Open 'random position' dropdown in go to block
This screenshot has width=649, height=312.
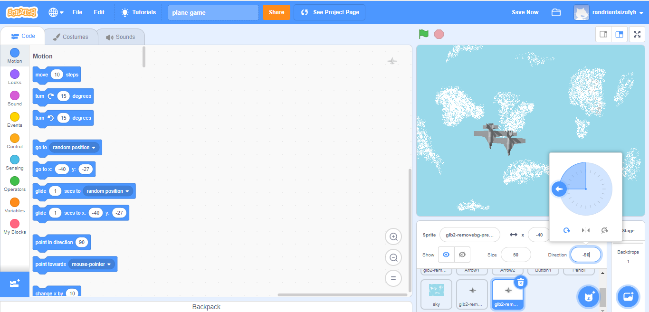(74, 147)
